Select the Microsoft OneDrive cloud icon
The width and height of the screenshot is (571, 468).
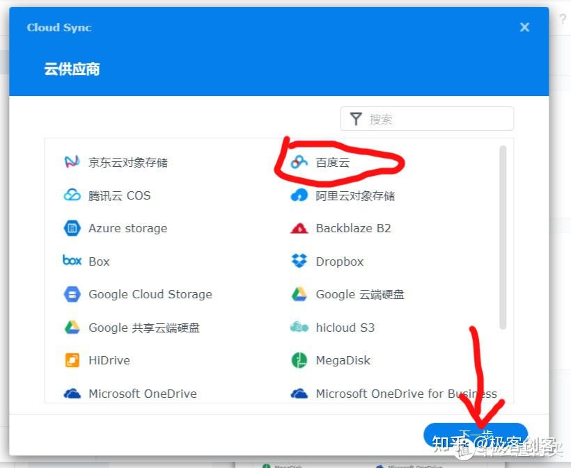72,394
